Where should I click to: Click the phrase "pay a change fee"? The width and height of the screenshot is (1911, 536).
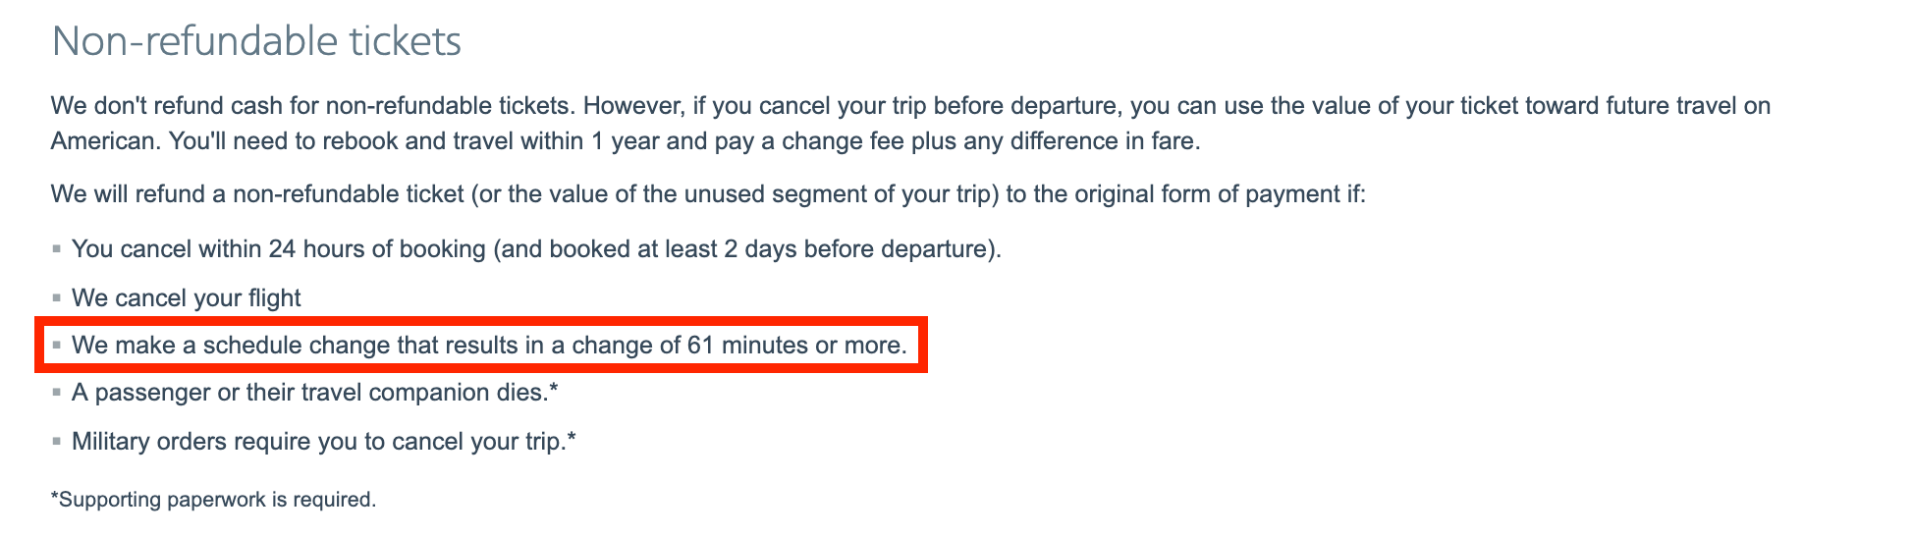(x=811, y=141)
